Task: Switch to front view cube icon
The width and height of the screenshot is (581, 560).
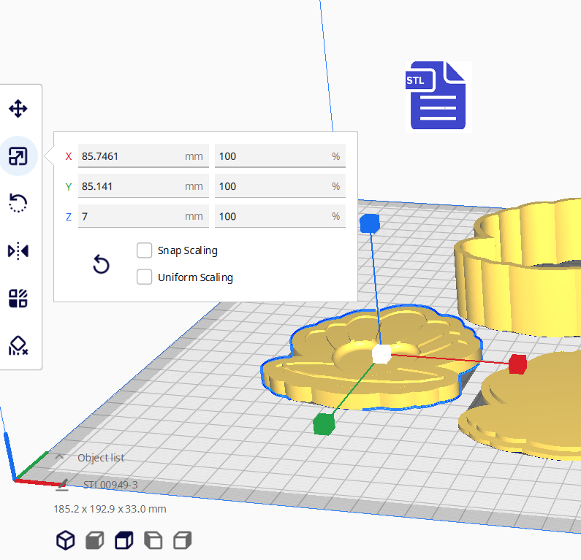Action: [x=94, y=540]
